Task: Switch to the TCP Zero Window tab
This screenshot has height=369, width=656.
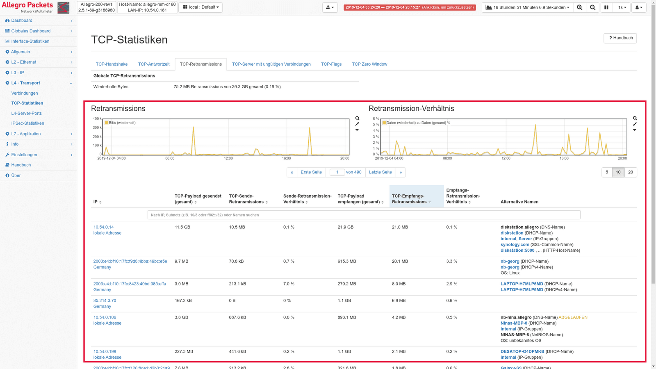Action: click(369, 64)
